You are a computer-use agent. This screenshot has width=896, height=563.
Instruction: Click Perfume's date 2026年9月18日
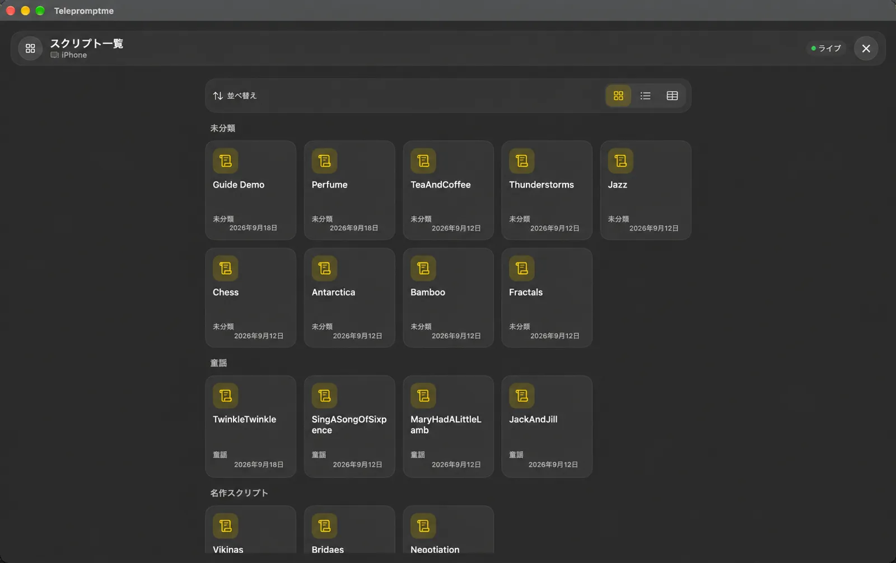(354, 228)
